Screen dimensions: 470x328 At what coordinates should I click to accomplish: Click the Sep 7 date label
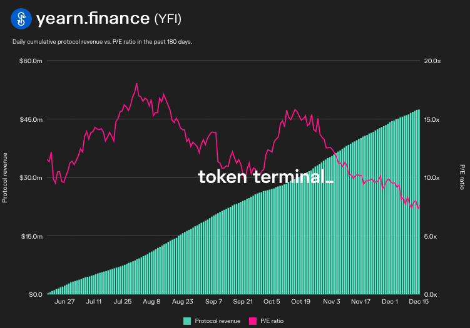click(x=213, y=301)
